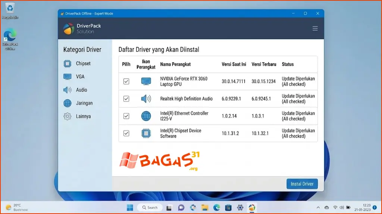This screenshot has height=214, width=382.
Task: Click the globe icon for Intel Ethernet row
Action: click(146, 116)
